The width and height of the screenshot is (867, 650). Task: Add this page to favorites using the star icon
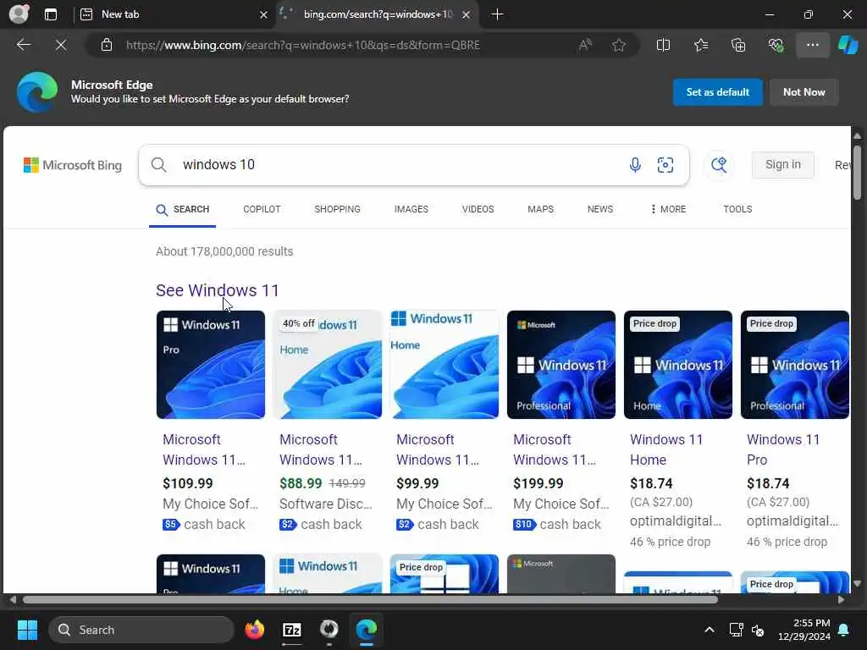619,45
